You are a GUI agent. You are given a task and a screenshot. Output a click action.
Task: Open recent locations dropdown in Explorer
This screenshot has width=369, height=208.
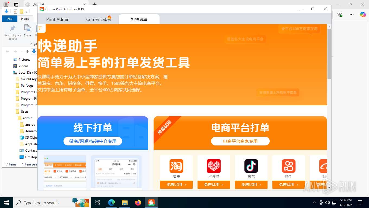[x=22, y=51]
